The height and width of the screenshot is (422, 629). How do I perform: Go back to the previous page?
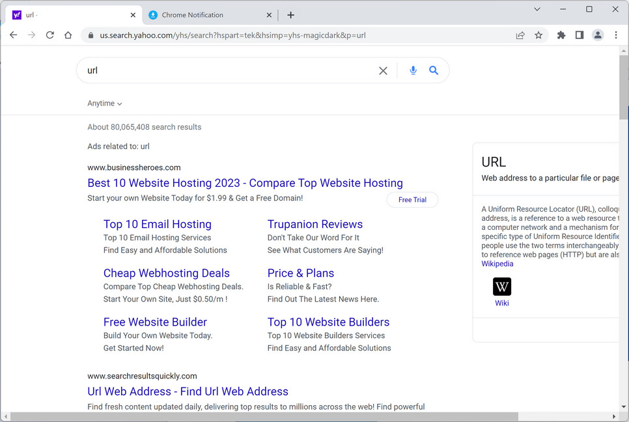[13, 35]
